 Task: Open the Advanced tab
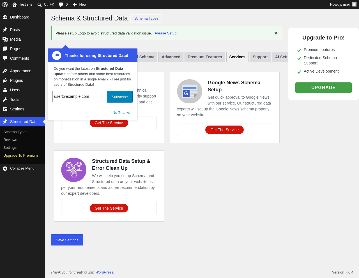(171, 57)
